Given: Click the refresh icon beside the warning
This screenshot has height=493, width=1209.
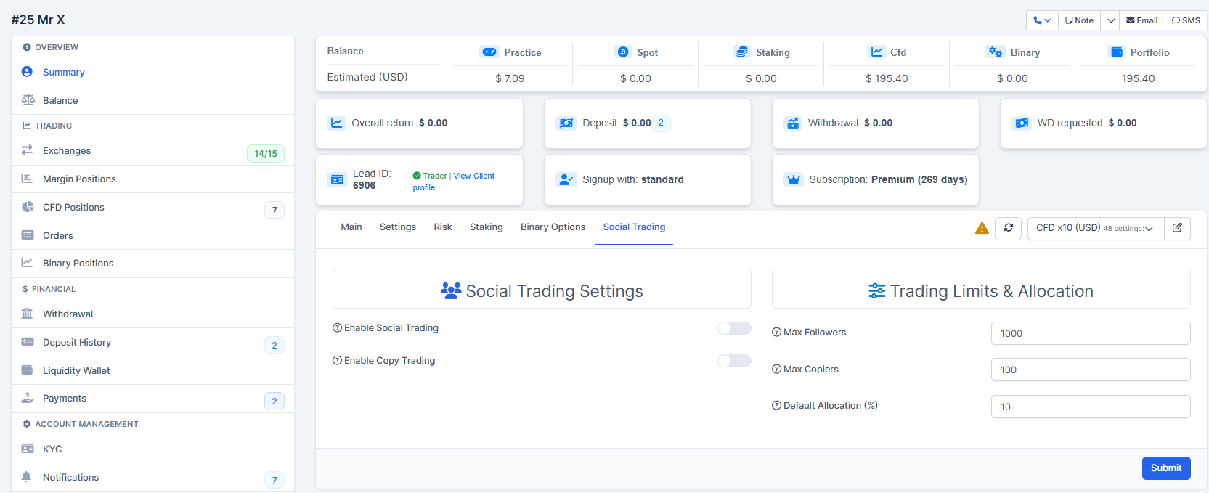Looking at the screenshot, I should [1008, 228].
